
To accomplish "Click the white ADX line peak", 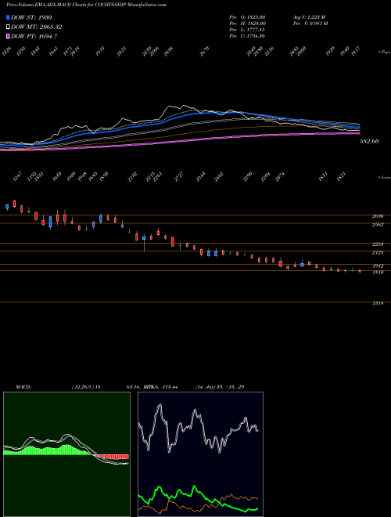I will (x=160, y=406).
